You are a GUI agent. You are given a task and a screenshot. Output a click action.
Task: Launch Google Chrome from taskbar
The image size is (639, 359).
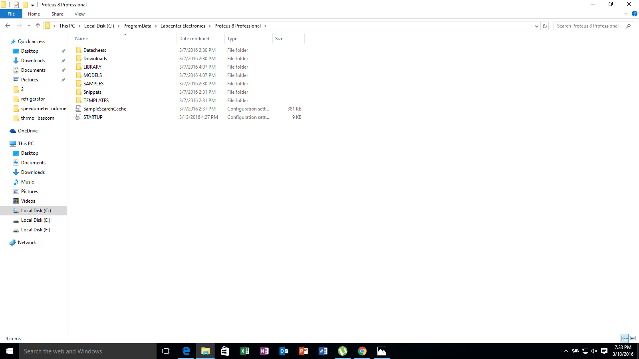pos(362,351)
